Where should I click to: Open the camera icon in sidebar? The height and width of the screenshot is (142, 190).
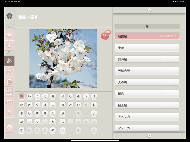click(9, 102)
